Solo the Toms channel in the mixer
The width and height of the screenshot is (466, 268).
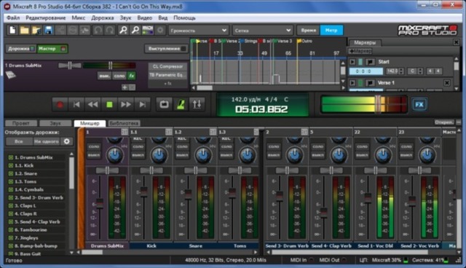coord(226,147)
